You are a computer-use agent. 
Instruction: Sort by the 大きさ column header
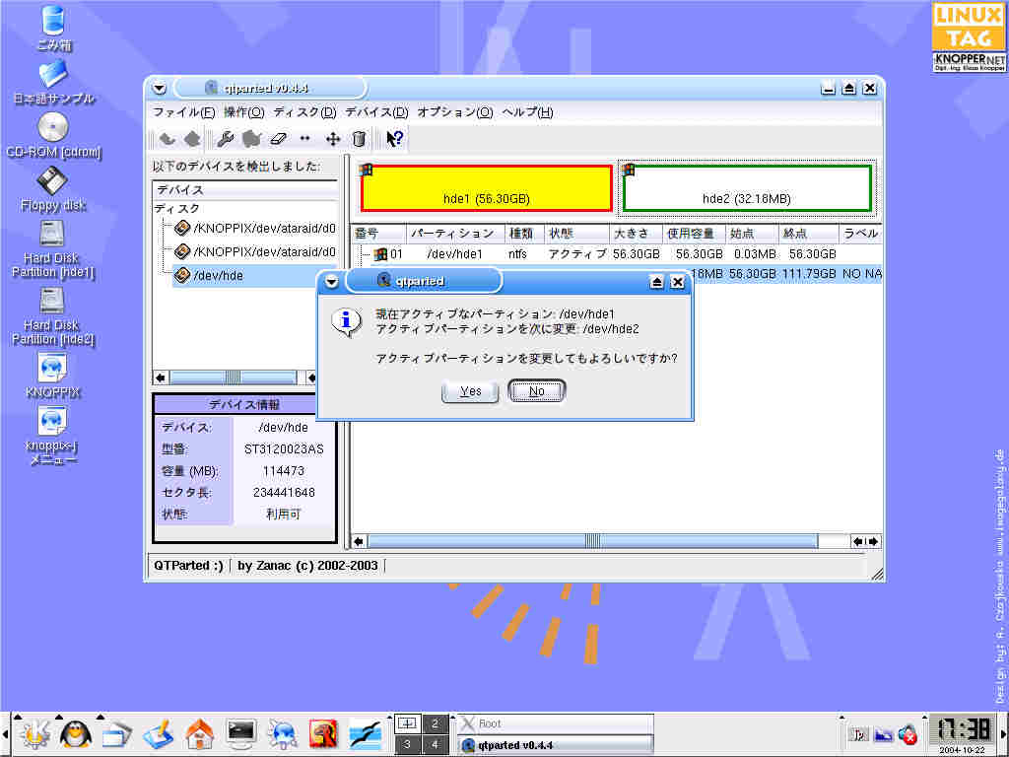pos(636,233)
